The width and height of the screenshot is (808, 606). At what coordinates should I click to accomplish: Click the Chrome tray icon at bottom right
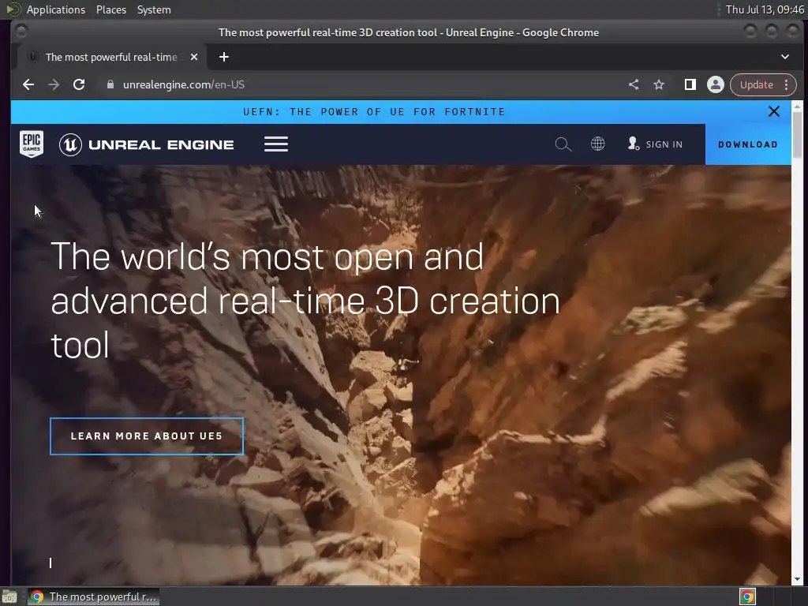[747, 597]
